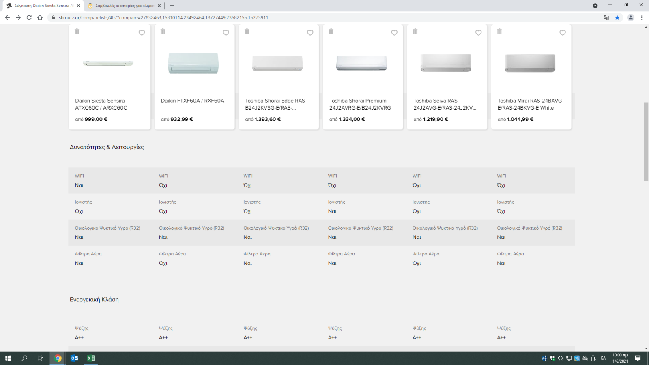Close the Συμβουλές κι απορίες tab
The height and width of the screenshot is (365, 649).
pyautogui.click(x=159, y=6)
